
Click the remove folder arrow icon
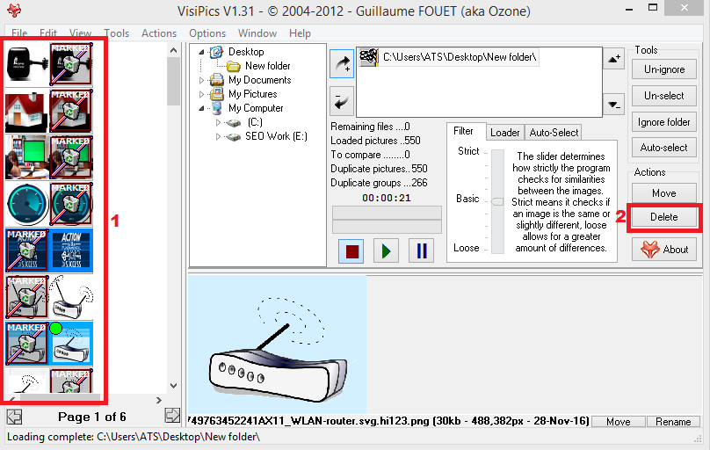(341, 101)
